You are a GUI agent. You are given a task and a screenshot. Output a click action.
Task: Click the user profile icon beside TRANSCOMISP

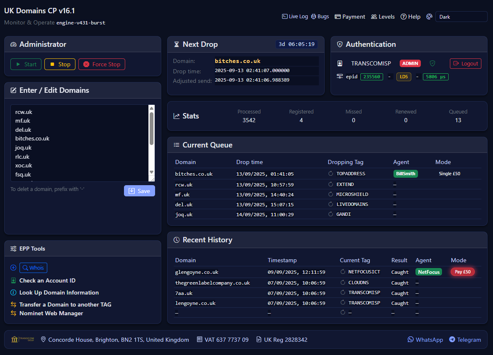(340, 63)
